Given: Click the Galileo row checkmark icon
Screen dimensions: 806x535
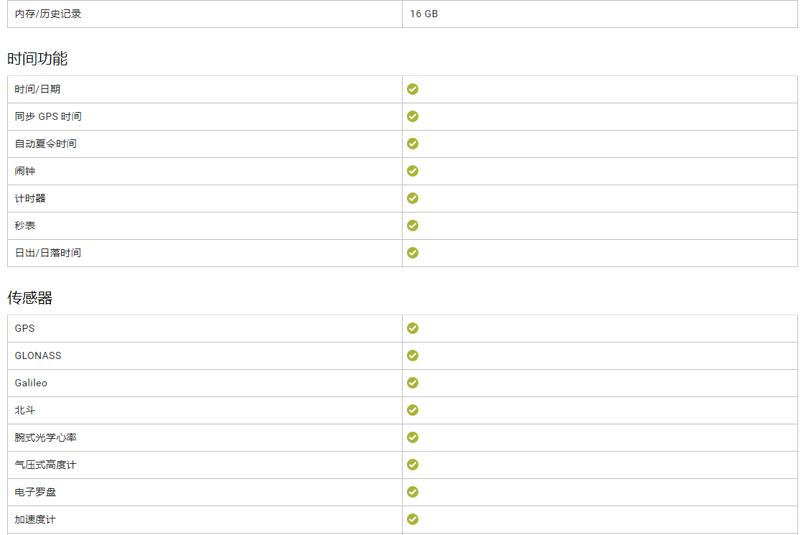Looking at the screenshot, I should pyautogui.click(x=412, y=383).
